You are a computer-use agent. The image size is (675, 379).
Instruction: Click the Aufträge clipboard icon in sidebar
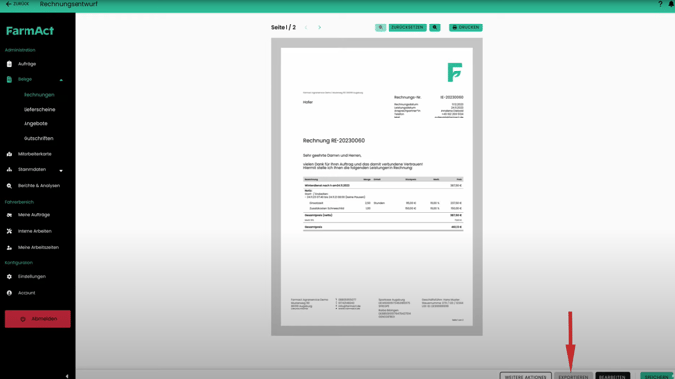[9, 64]
